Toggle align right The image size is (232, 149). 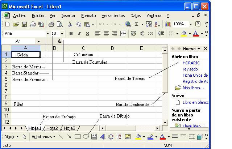(x=115, y=34)
